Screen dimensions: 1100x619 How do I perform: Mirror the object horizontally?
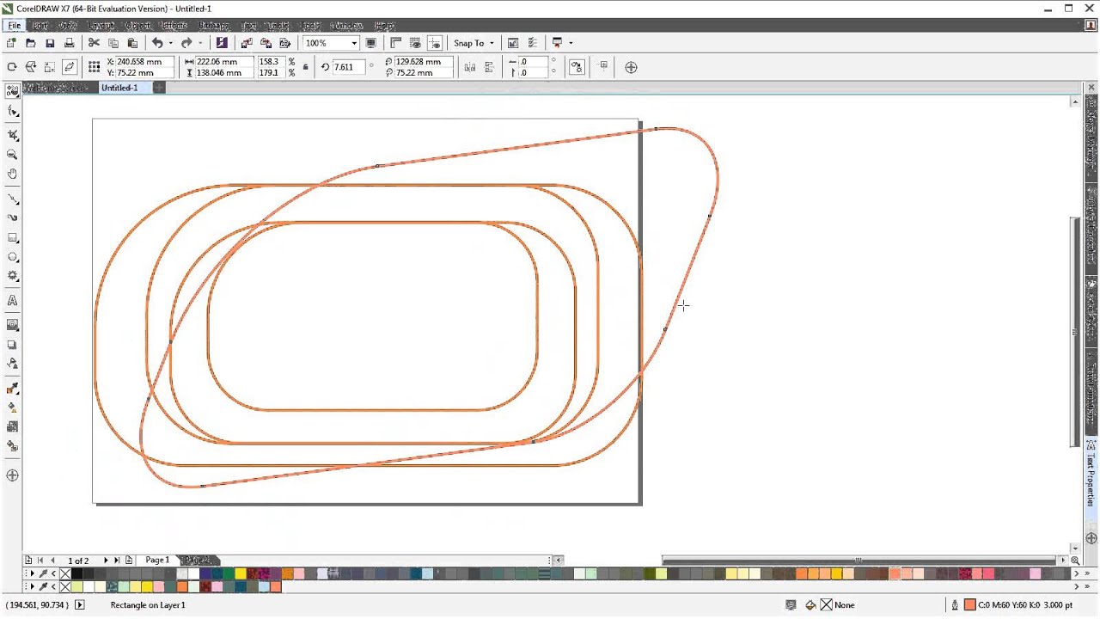(470, 67)
